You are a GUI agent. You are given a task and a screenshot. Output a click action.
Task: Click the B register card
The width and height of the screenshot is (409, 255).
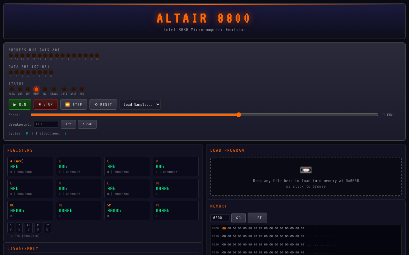point(79,166)
